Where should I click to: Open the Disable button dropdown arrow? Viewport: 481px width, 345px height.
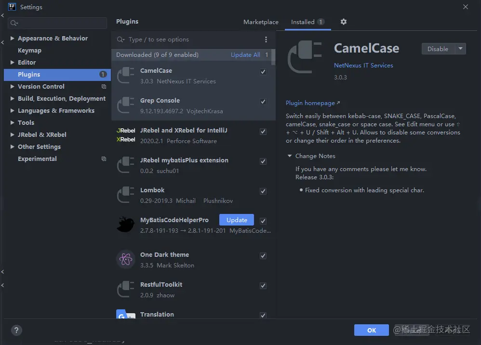coord(460,49)
